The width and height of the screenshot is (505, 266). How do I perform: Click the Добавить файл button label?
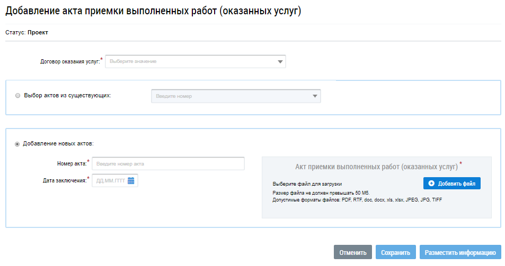(x=457, y=184)
